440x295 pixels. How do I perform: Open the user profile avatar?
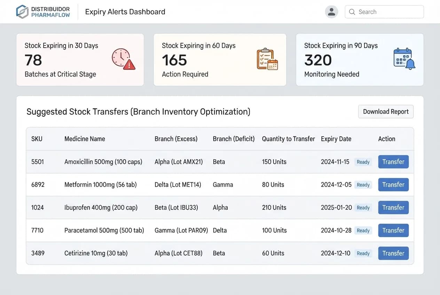[331, 12]
